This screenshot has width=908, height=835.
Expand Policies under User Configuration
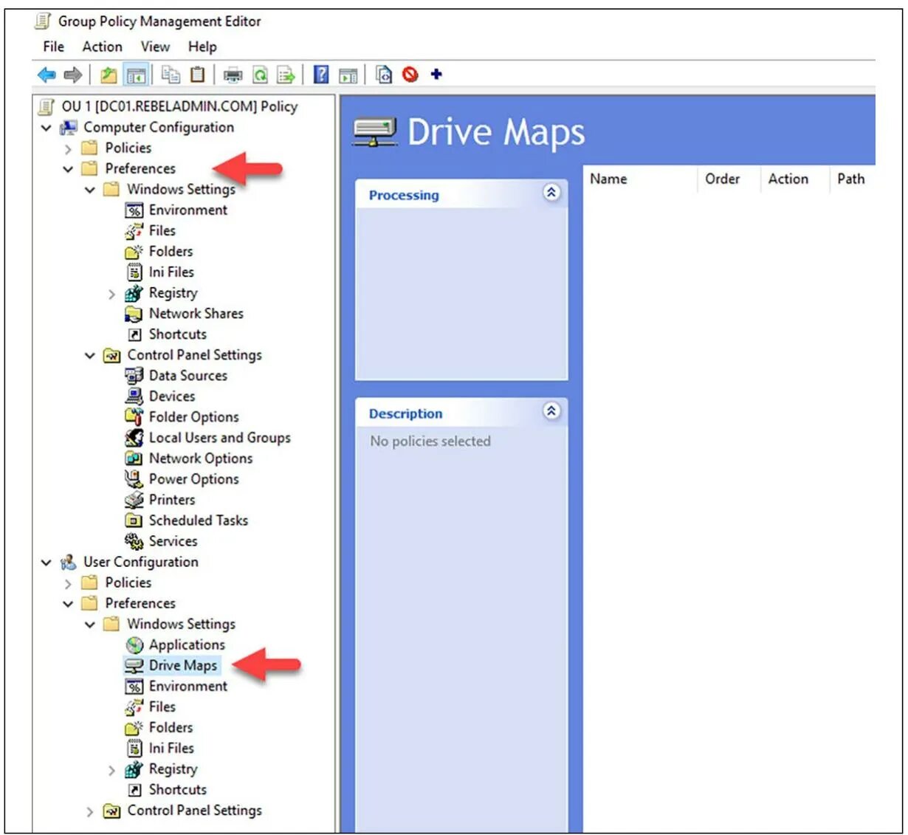pyautogui.click(x=68, y=583)
